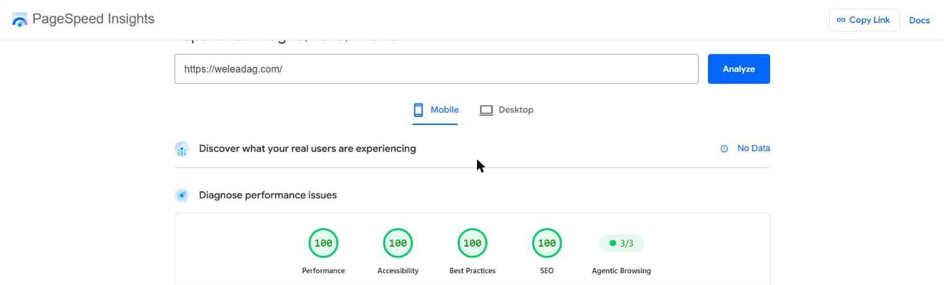Click the Copy Link button
944x285 pixels.
(x=864, y=20)
